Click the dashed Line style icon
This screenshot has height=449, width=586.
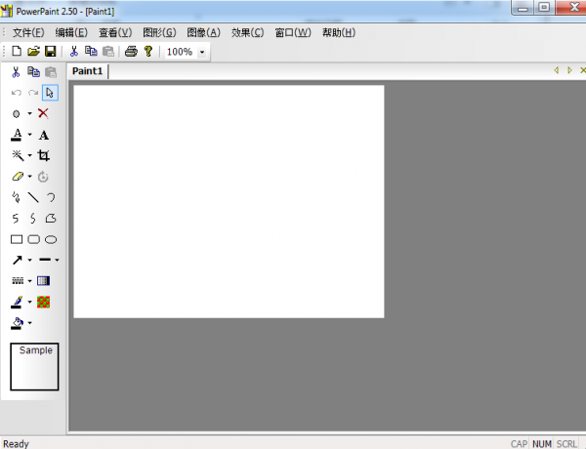pos(18,280)
